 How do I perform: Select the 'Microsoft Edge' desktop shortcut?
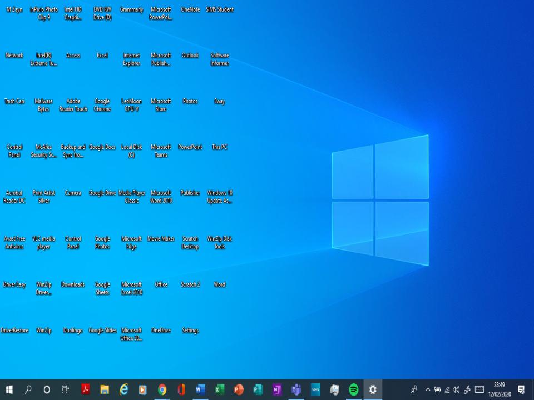pyautogui.click(x=131, y=243)
